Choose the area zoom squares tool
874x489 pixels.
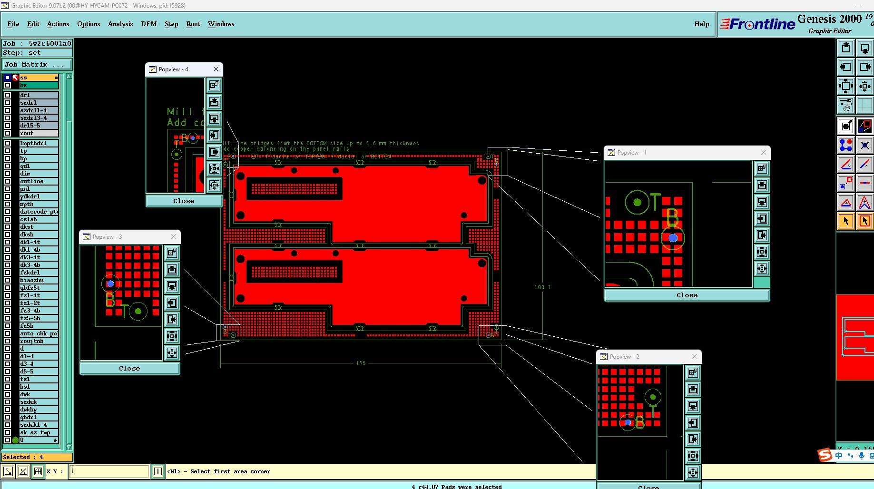864,126
